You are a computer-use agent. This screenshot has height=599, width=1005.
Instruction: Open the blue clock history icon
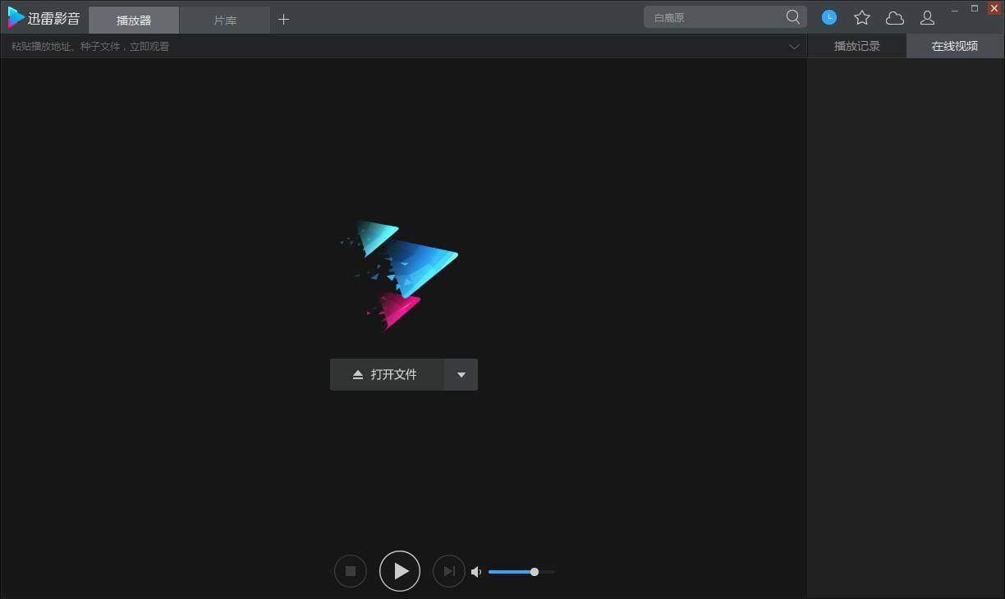(x=829, y=17)
